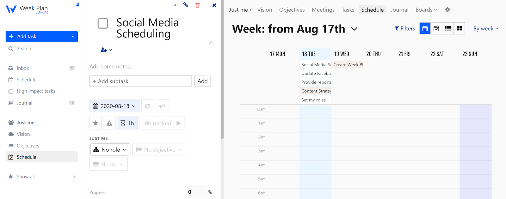Viewport: 506px width, 199px height.
Task: Open the Filters link
Action: click(405, 28)
